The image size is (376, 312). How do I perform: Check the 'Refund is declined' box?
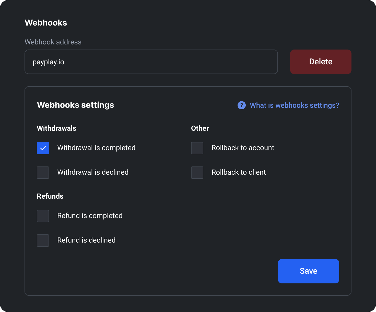pos(43,241)
